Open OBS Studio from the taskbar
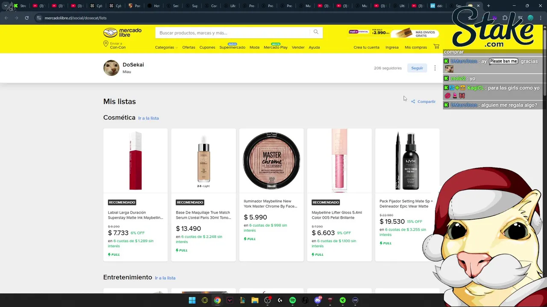547x307 pixels. point(268,300)
